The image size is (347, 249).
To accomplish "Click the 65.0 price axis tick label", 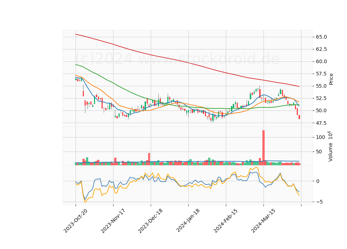I will point(321,37).
